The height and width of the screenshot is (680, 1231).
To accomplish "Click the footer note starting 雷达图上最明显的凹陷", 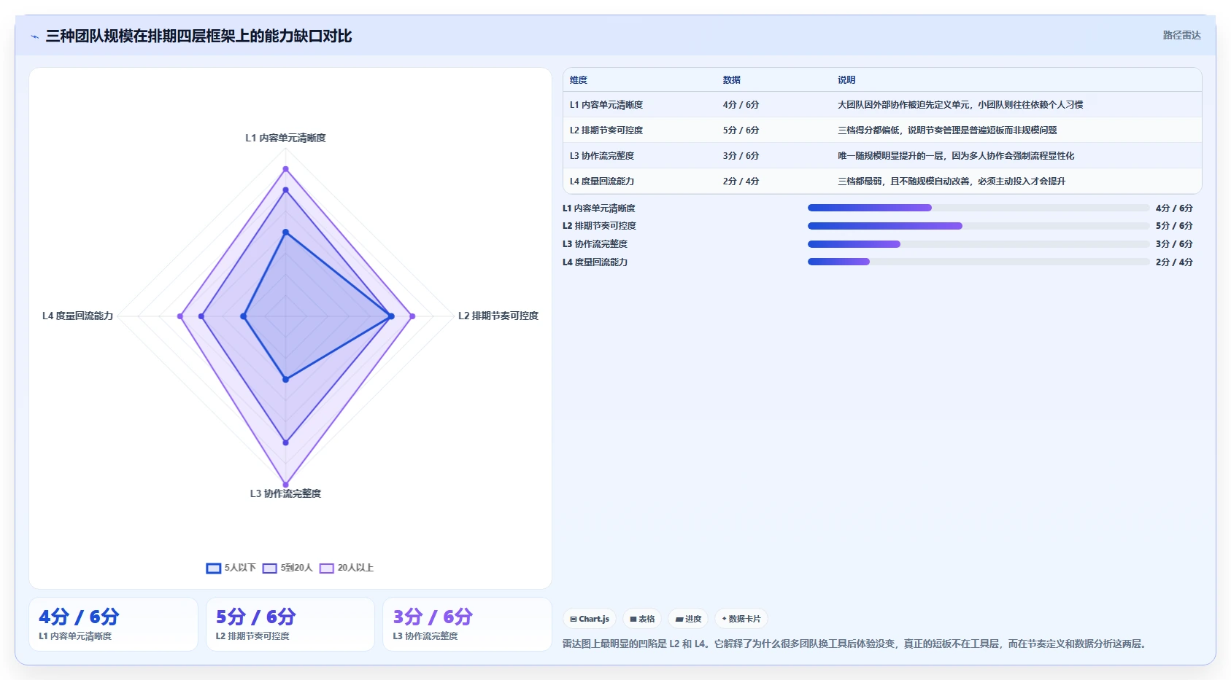I will 855,644.
